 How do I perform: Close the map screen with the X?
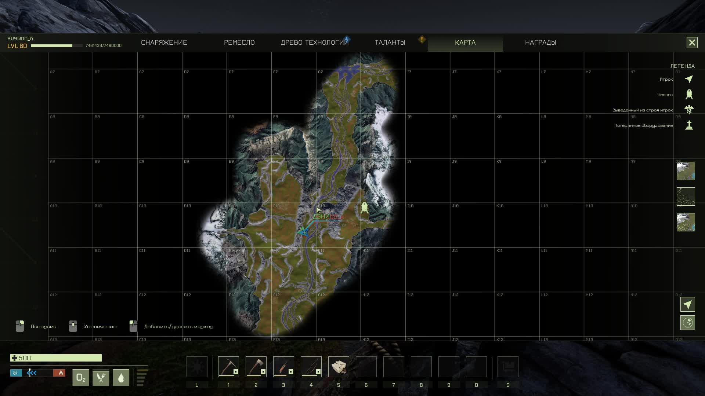pos(692,43)
